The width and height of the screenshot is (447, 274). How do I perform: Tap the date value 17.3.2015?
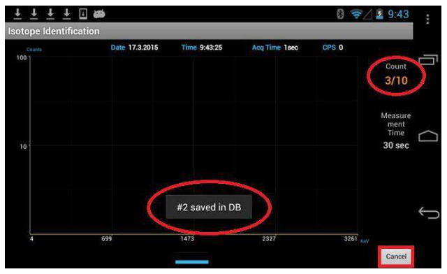143,48
